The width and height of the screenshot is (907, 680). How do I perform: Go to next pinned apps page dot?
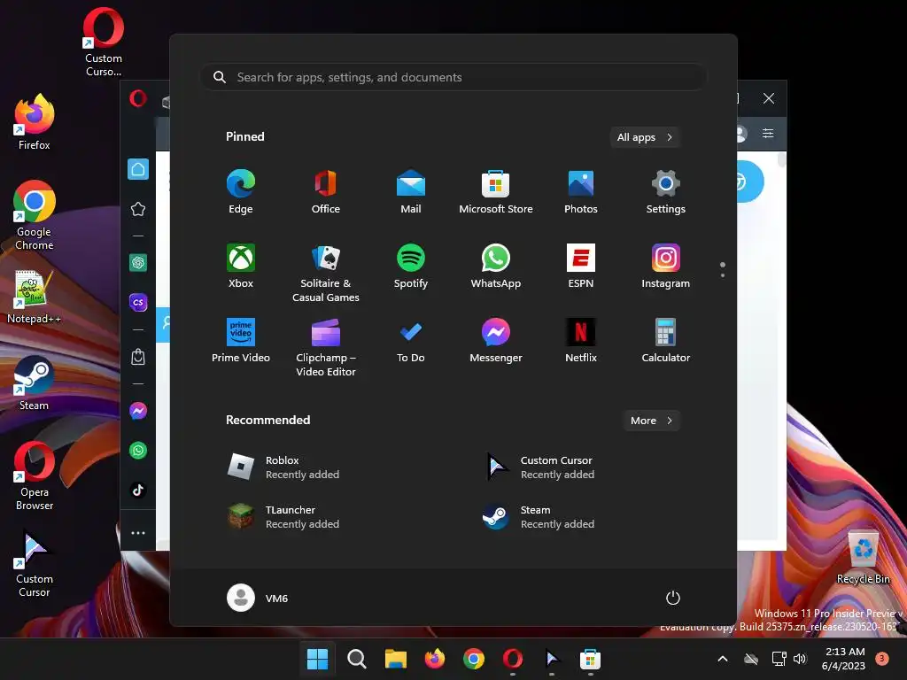[723, 275]
